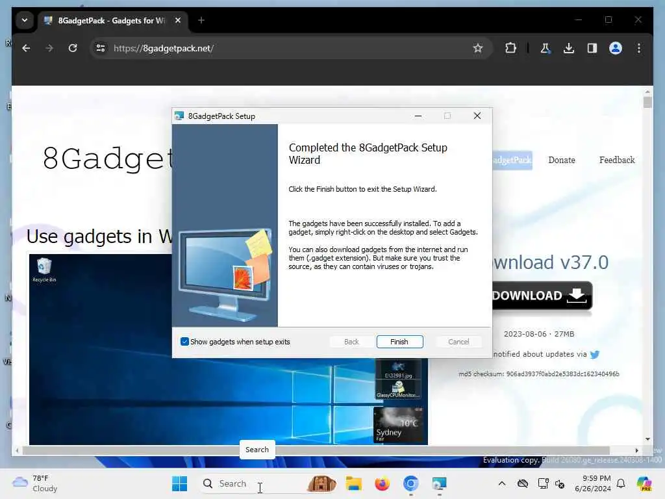Open network tray icon
The image size is (665, 499).
point(543,483)
